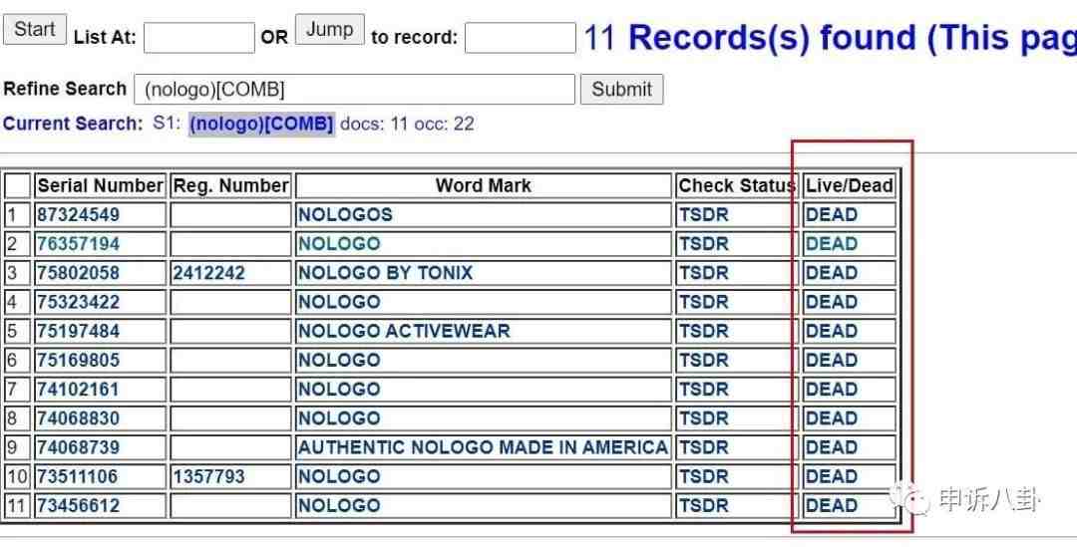Click DEAD status in row 1

click(x=831, y=215)
